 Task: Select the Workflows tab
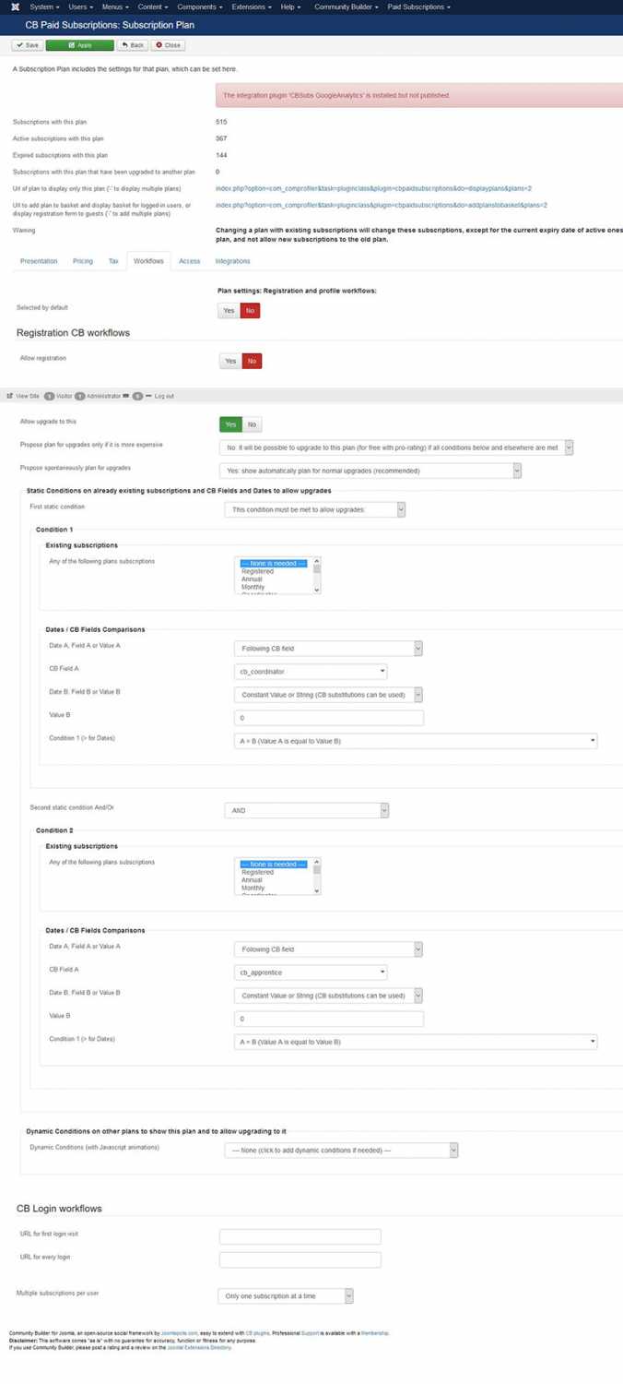click(148, 261)
